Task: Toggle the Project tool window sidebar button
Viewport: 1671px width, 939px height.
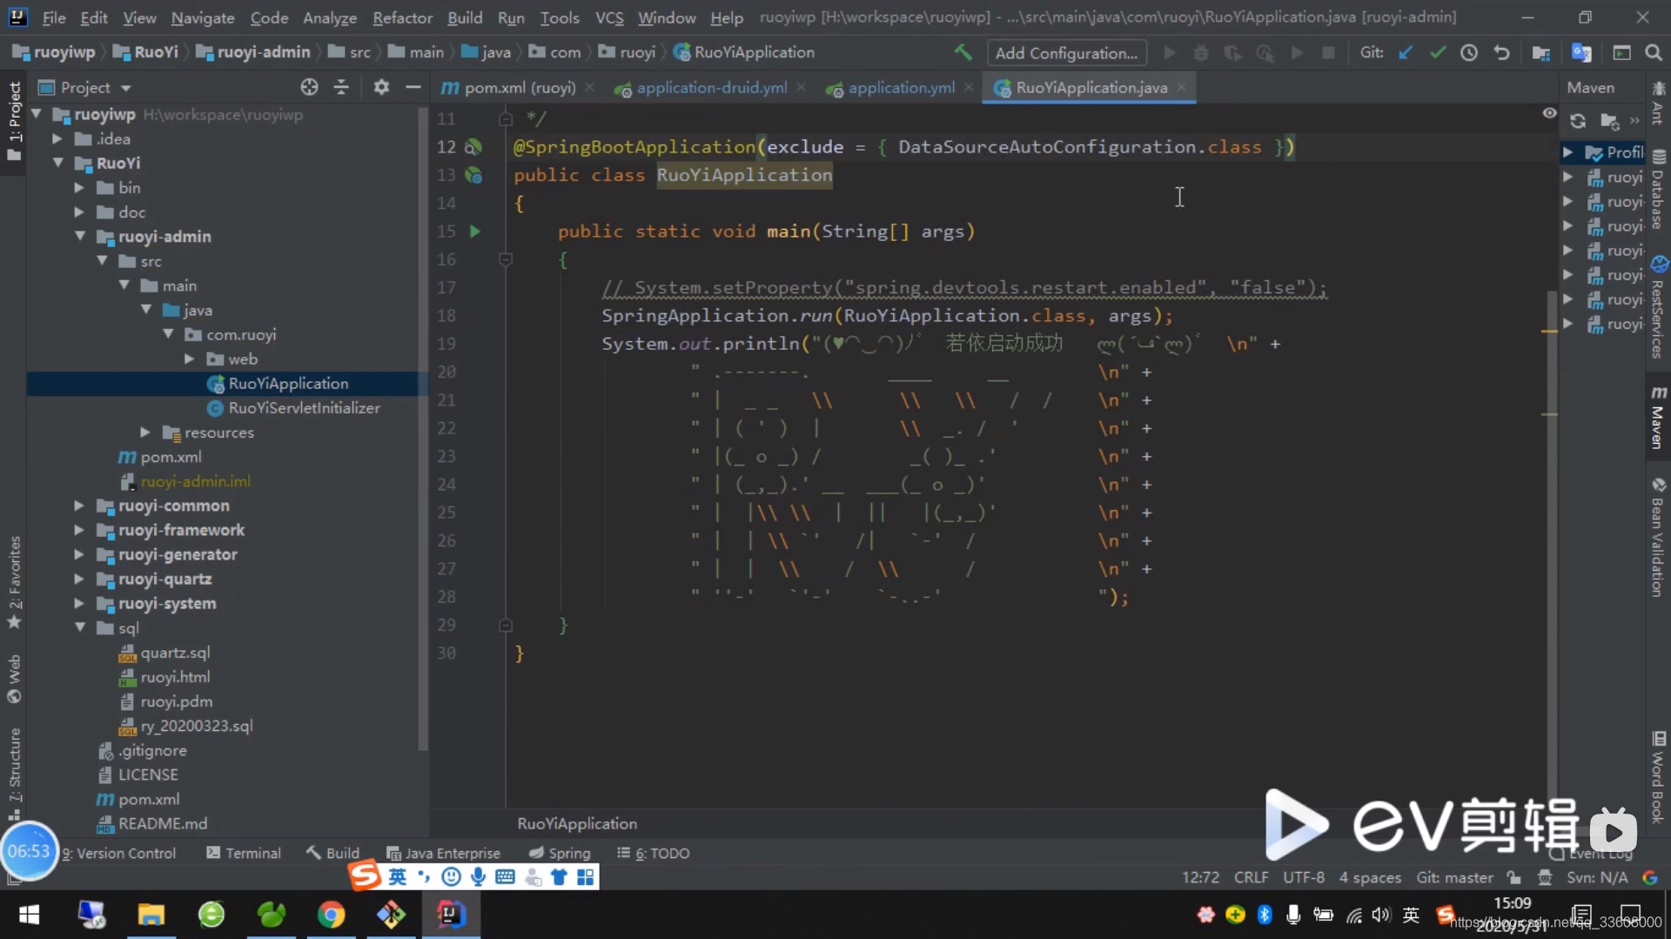Action: coord(15,121)
